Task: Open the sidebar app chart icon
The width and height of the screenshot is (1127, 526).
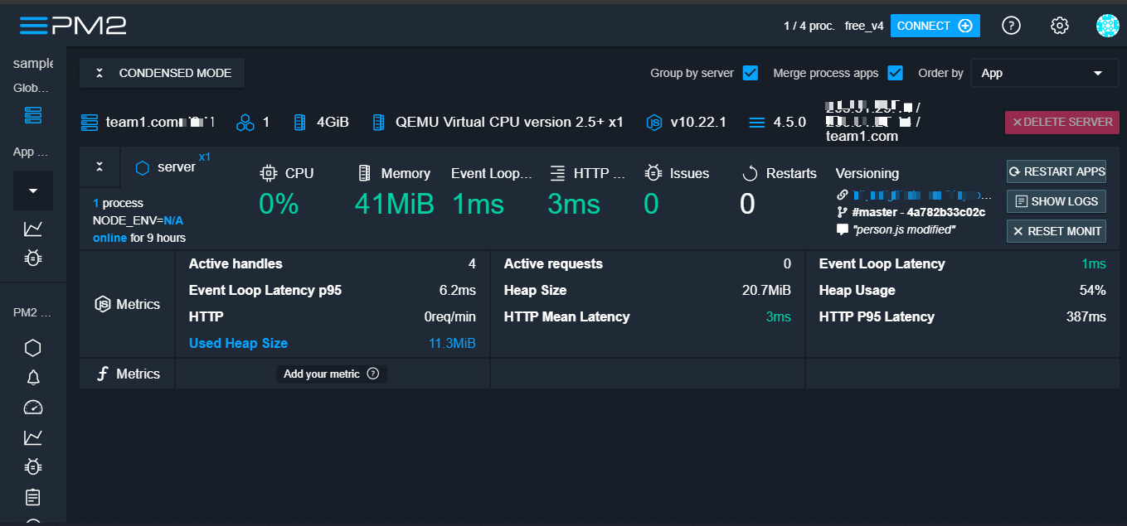Action: coord(33,229)
